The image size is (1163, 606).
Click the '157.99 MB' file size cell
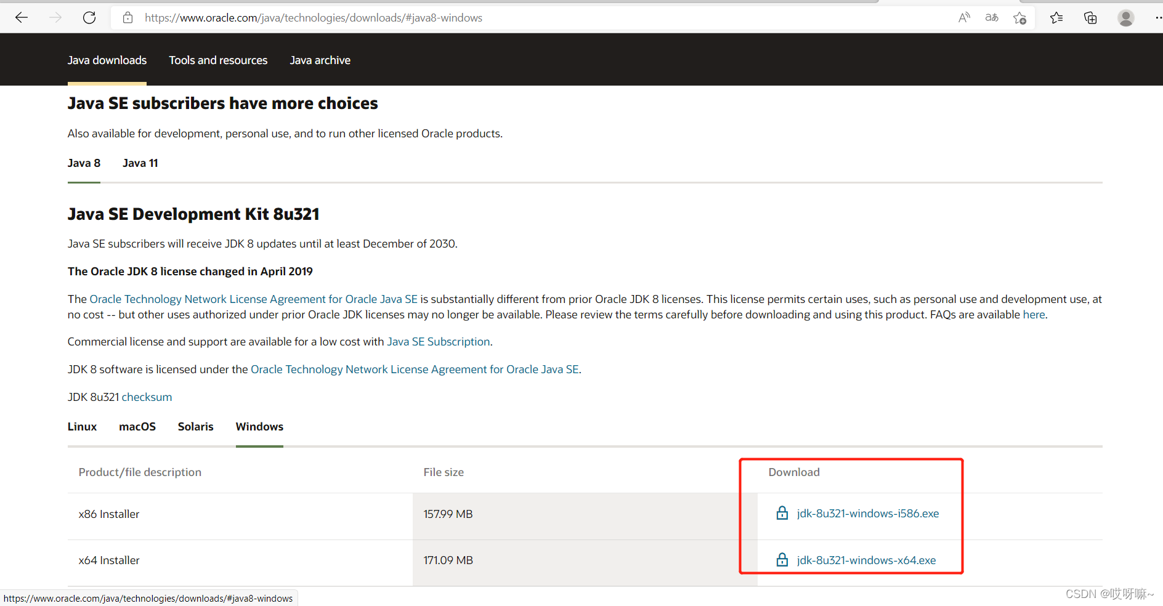pyautogui.click(x=448, y=514)
